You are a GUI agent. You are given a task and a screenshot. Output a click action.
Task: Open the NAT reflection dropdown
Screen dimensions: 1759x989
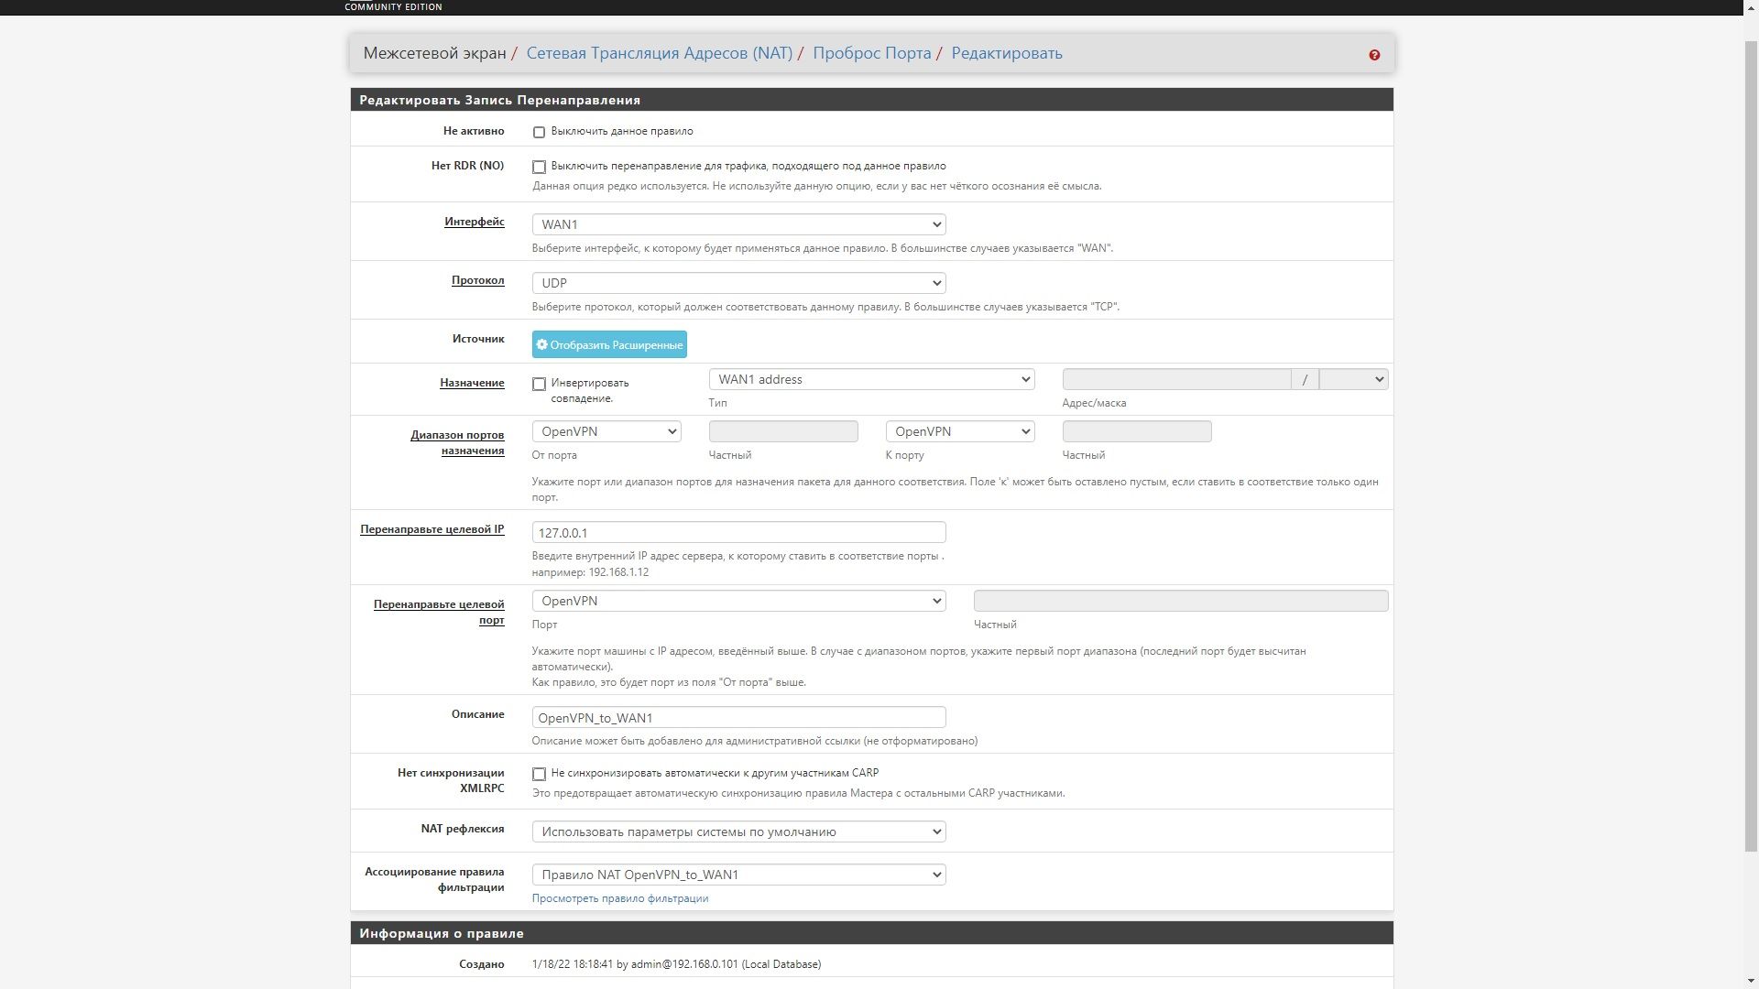(738, 831)
